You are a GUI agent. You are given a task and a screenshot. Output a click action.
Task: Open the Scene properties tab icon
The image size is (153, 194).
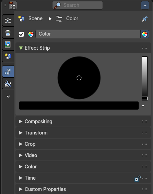(8, 56)
